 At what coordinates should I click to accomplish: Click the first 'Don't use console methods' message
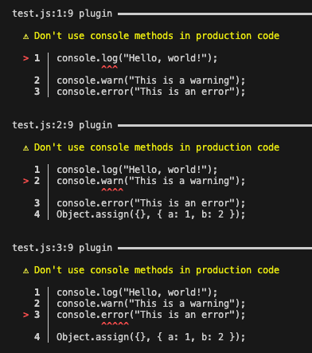(157, 36)
